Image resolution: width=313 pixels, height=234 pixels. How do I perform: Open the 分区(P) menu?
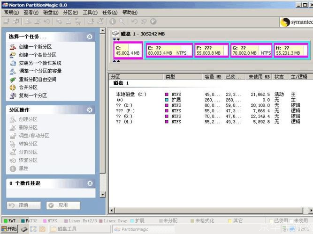70,13
